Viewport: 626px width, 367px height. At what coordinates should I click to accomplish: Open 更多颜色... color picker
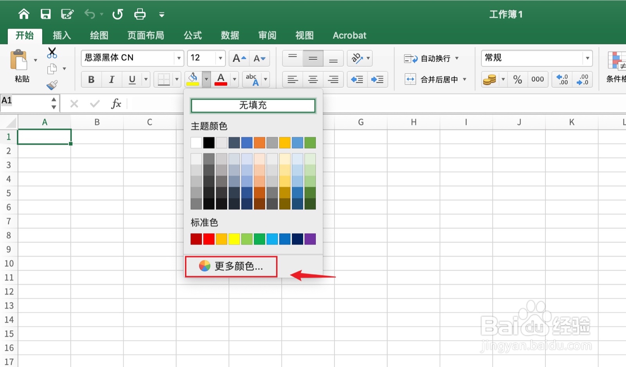231,266
